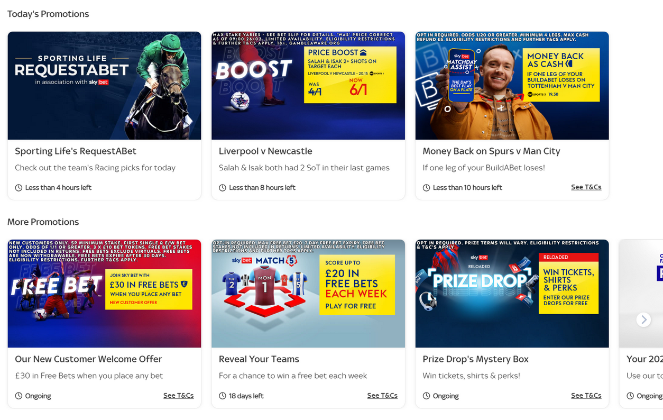This screenshot has height=420, width=663.
Task: Select the Reveal Your Teams promotion title
Action: click(259, 359)
